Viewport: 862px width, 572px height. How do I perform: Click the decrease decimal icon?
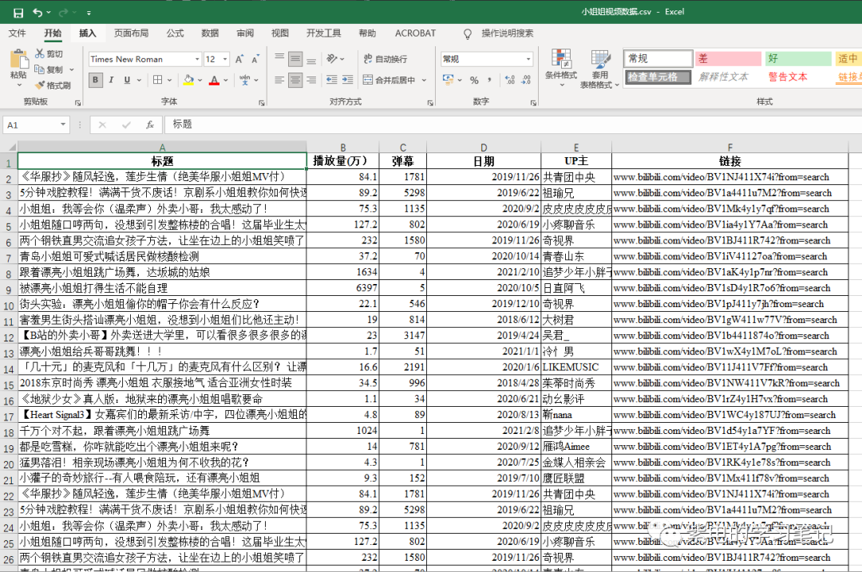click(x=526, y=81)
